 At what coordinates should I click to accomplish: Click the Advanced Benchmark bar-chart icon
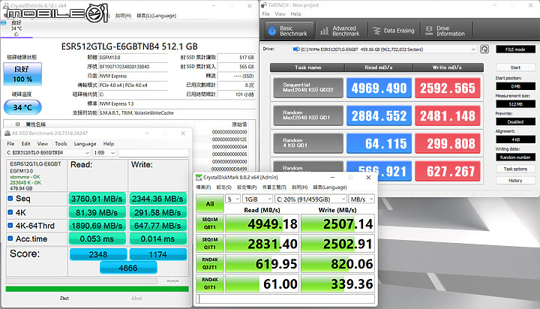pos(324,31)
